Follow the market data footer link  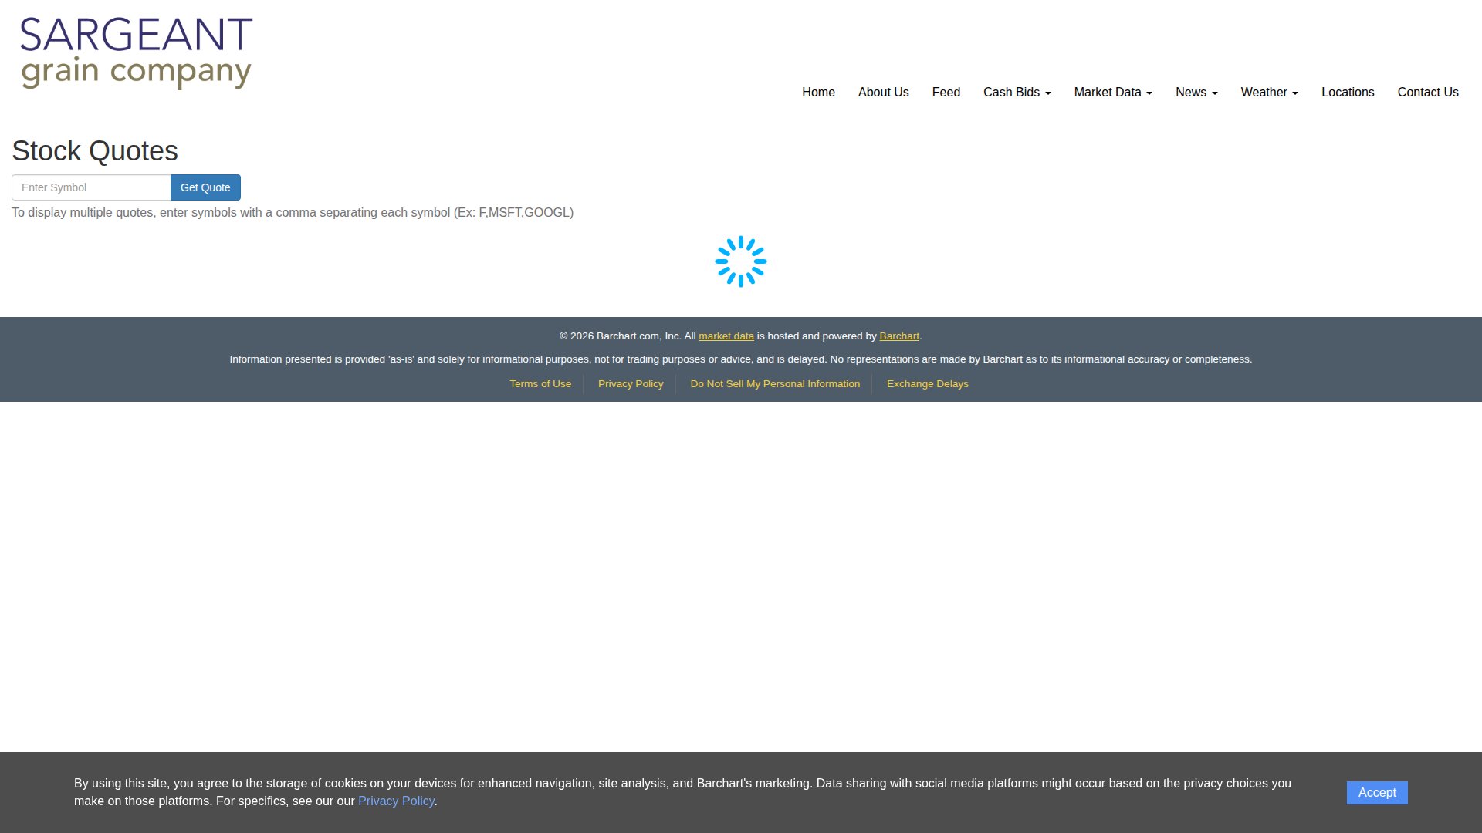726,336
